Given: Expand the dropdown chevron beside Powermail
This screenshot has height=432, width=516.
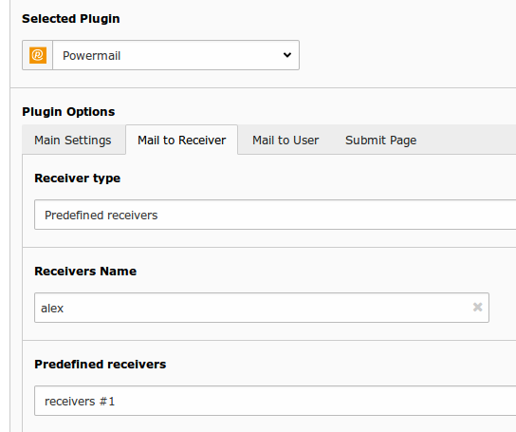Looking at the screenshot, I should 287,55.
